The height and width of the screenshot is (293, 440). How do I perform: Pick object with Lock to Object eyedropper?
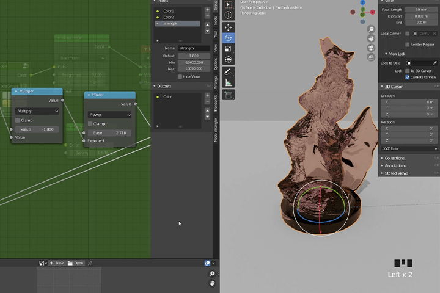(x=435, y=63)
